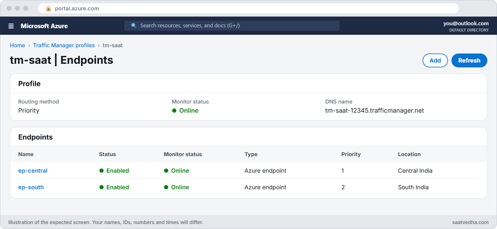Click the Online monitor status for ep-south

tap(180, 187)
